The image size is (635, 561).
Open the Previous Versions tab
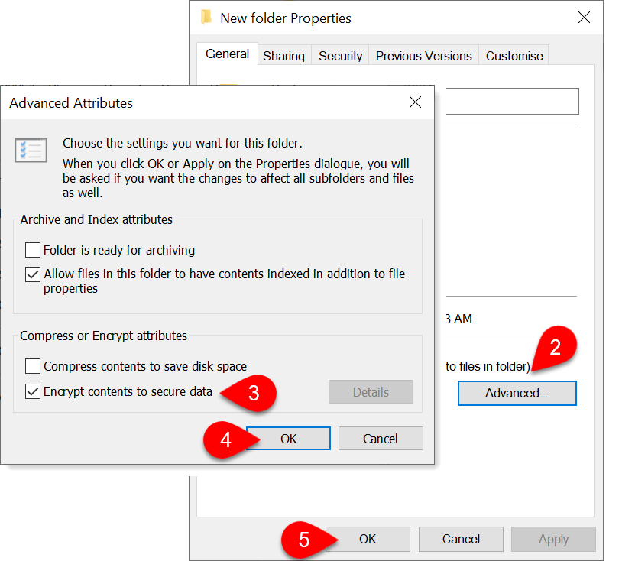click(423, 56)
